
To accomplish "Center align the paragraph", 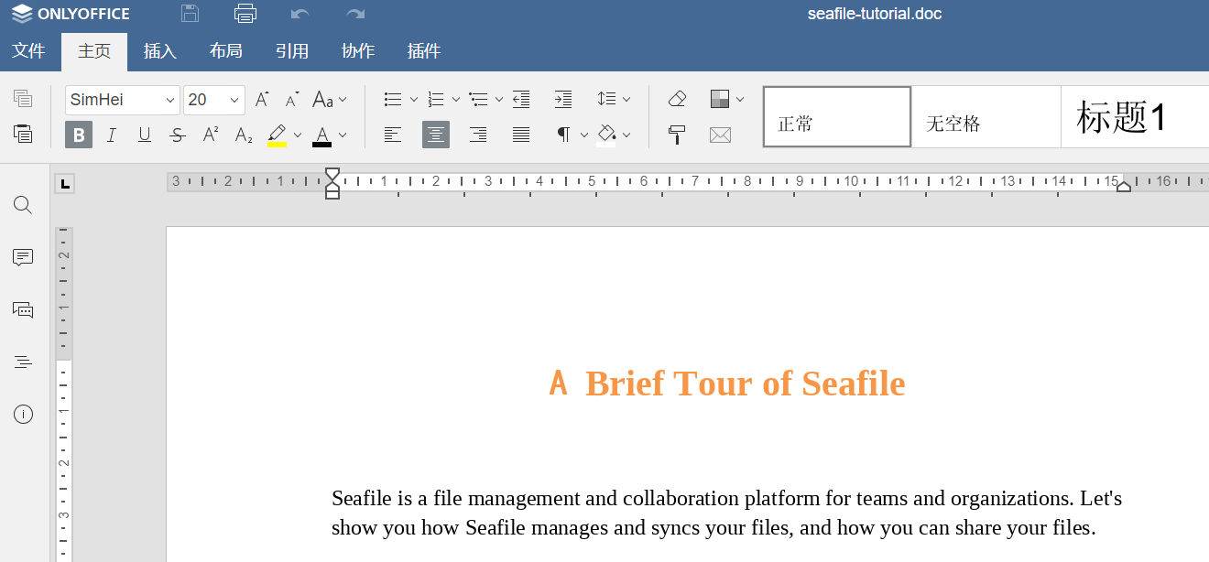I will point(436,135).
